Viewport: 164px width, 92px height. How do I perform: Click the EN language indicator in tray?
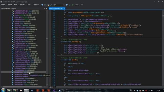pos(131,90)
